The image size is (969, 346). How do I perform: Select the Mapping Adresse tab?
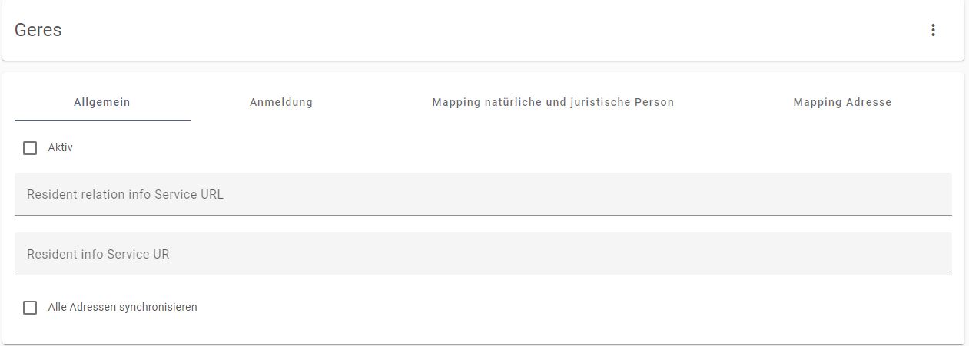pyautogui.click(x=842, y=102)
